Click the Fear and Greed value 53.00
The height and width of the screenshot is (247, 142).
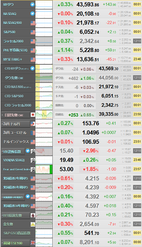click(x=67, y=169)
